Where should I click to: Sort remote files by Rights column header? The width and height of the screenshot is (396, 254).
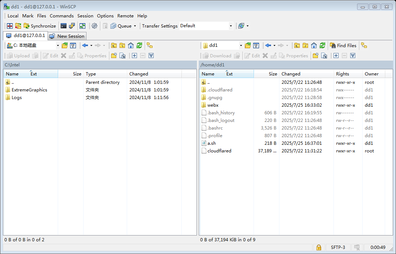pos(342,74)
